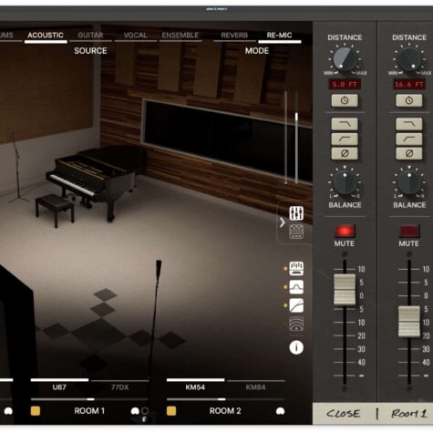Viewport: 433px width, 433px height.
Task: Toggle the red MUTE button on CLOSE channel
Action: tap(345, 231)
